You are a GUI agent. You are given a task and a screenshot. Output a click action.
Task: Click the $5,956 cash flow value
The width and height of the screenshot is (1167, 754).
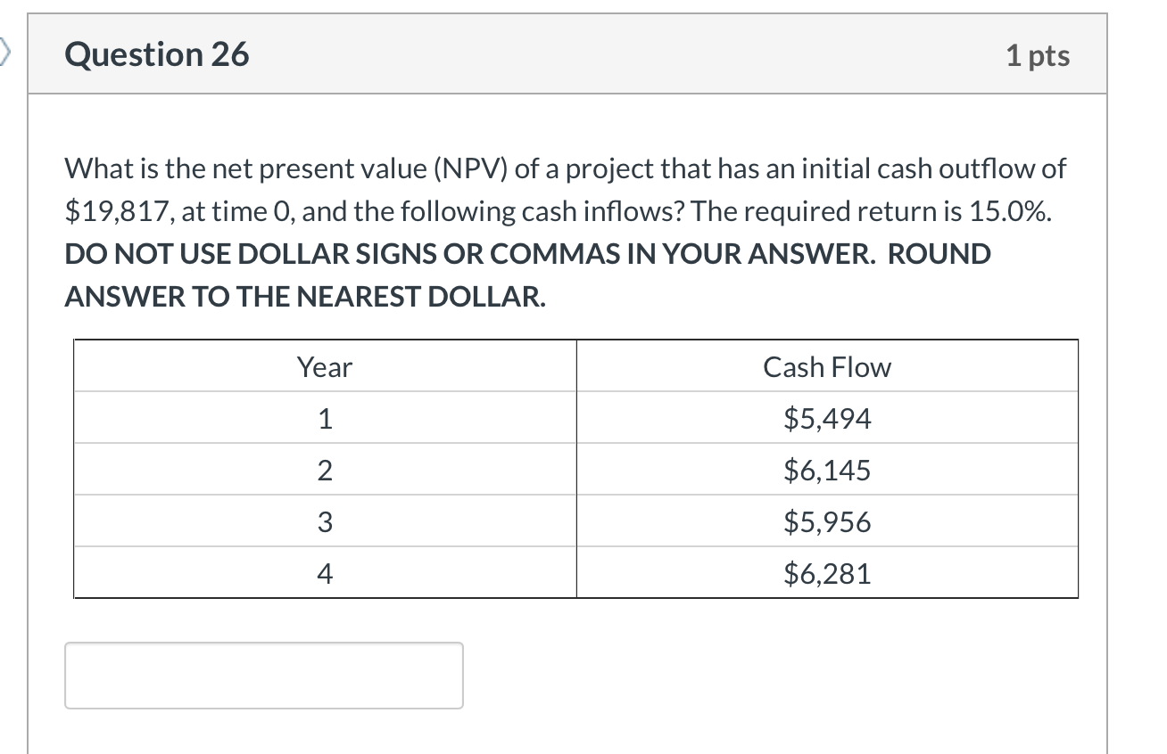click(826, 521)
